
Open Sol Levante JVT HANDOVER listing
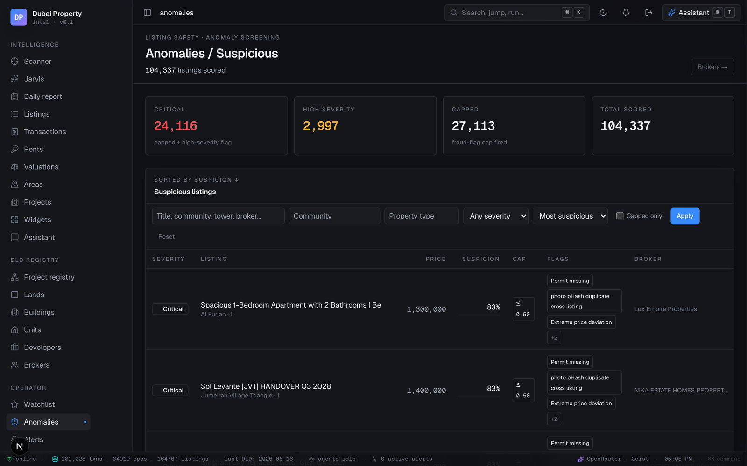tap(266, 386)
